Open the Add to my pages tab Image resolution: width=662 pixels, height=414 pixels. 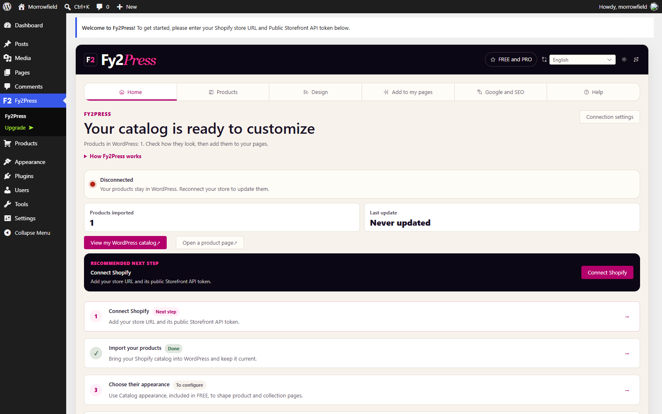408,92
